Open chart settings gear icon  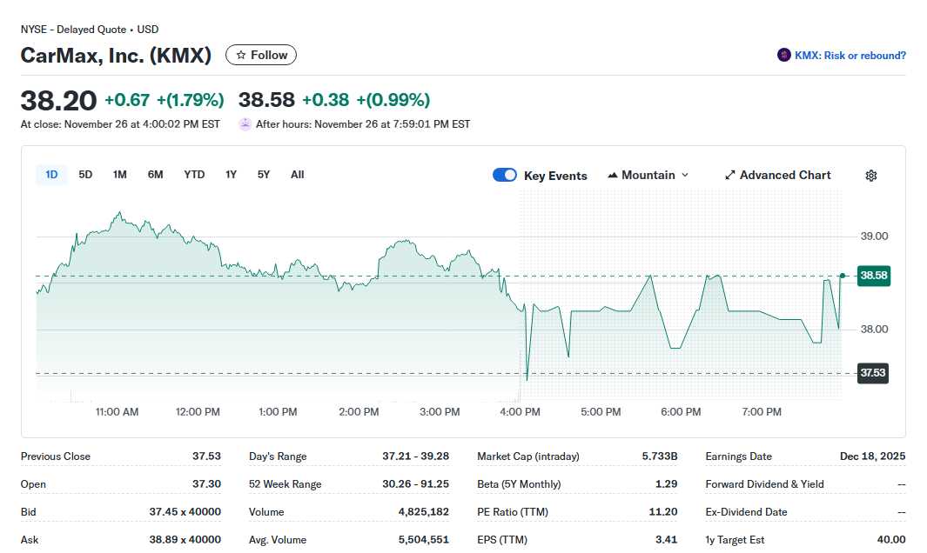click(x=871, y=176)
